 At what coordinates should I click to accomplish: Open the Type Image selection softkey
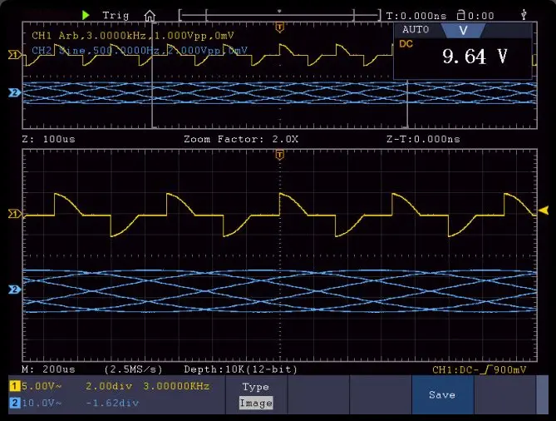(x=256, y=394)
